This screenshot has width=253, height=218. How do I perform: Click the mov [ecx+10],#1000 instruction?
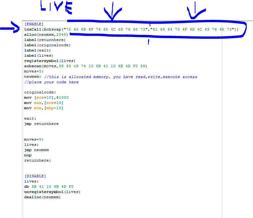pos(46,97)
